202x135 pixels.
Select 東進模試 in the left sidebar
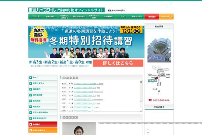click(x=43, y=107)
